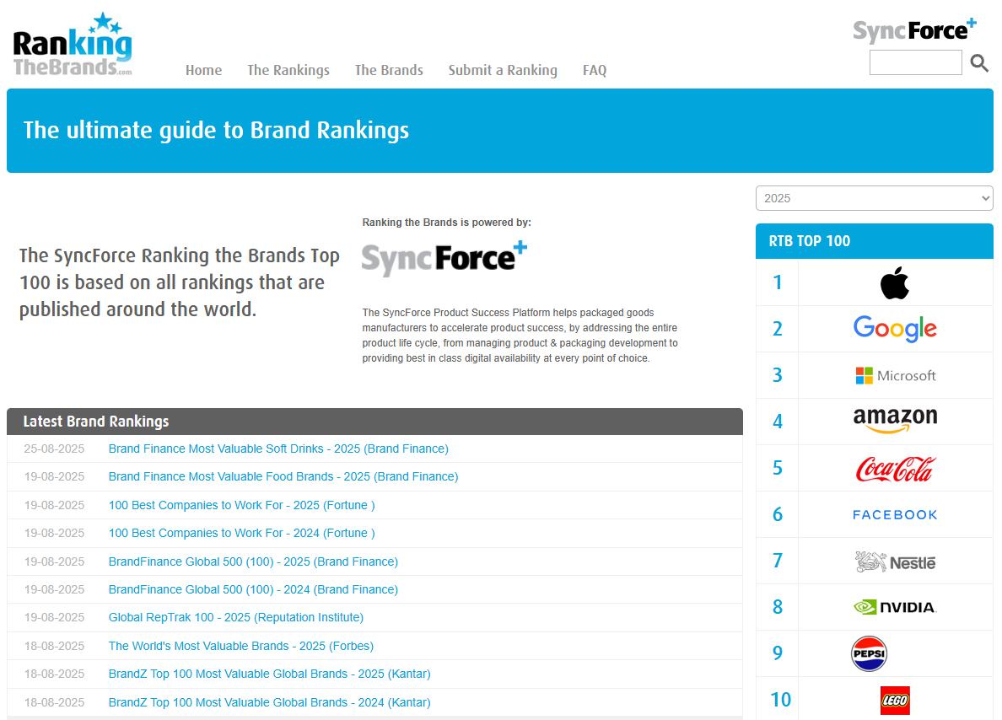Click the SyncForce logo in the header
This screenshot has width=1002, height=720.
(x=915, y=30)
